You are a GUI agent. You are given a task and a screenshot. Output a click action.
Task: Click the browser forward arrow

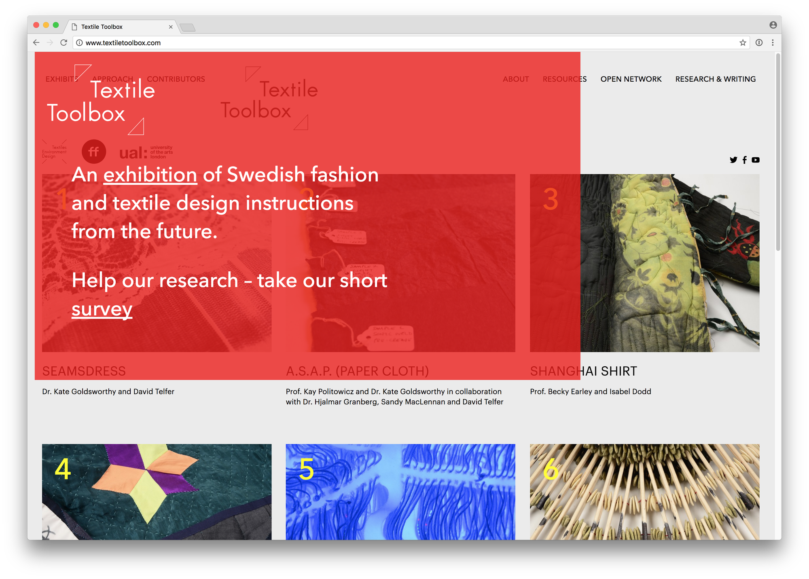point(50,42)
